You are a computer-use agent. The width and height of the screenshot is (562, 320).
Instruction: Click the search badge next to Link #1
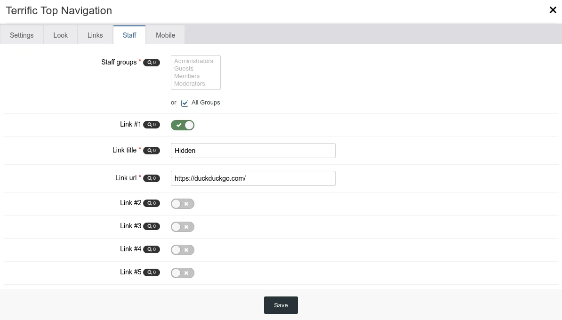[x=151, y=125]
